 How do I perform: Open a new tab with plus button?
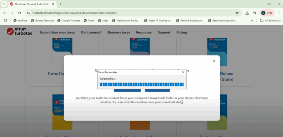(61, 4)
